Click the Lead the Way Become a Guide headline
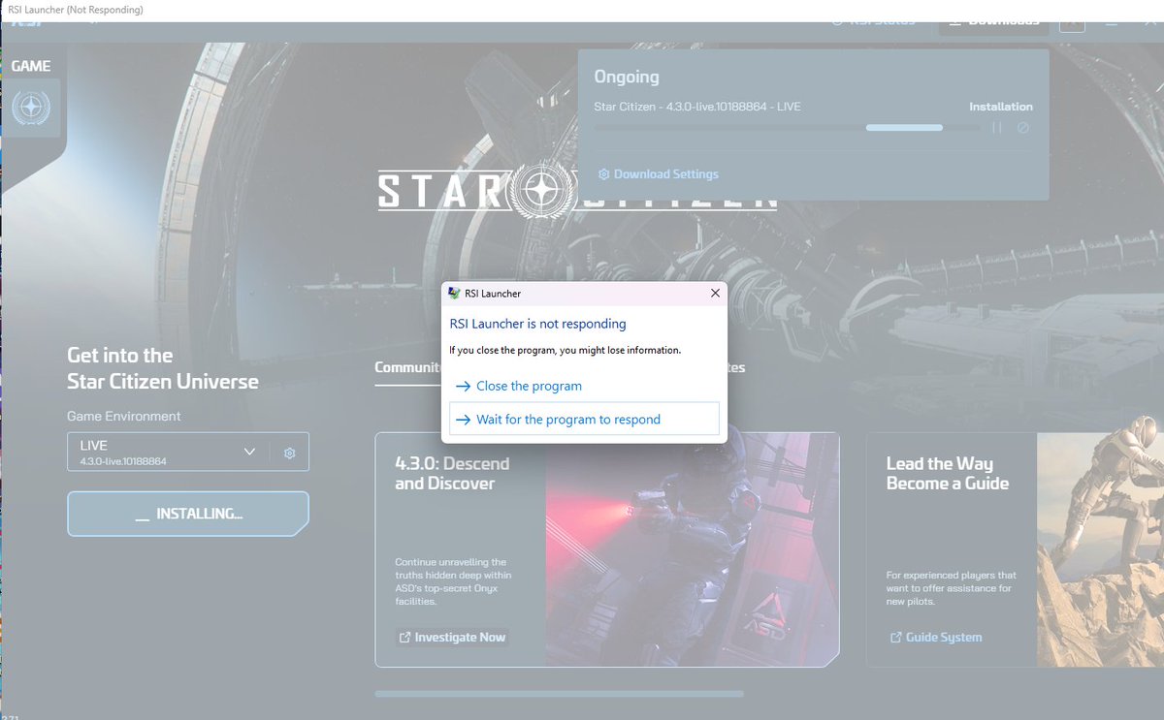The width and height of the screenshot is (1164, 720). [948, 474]
